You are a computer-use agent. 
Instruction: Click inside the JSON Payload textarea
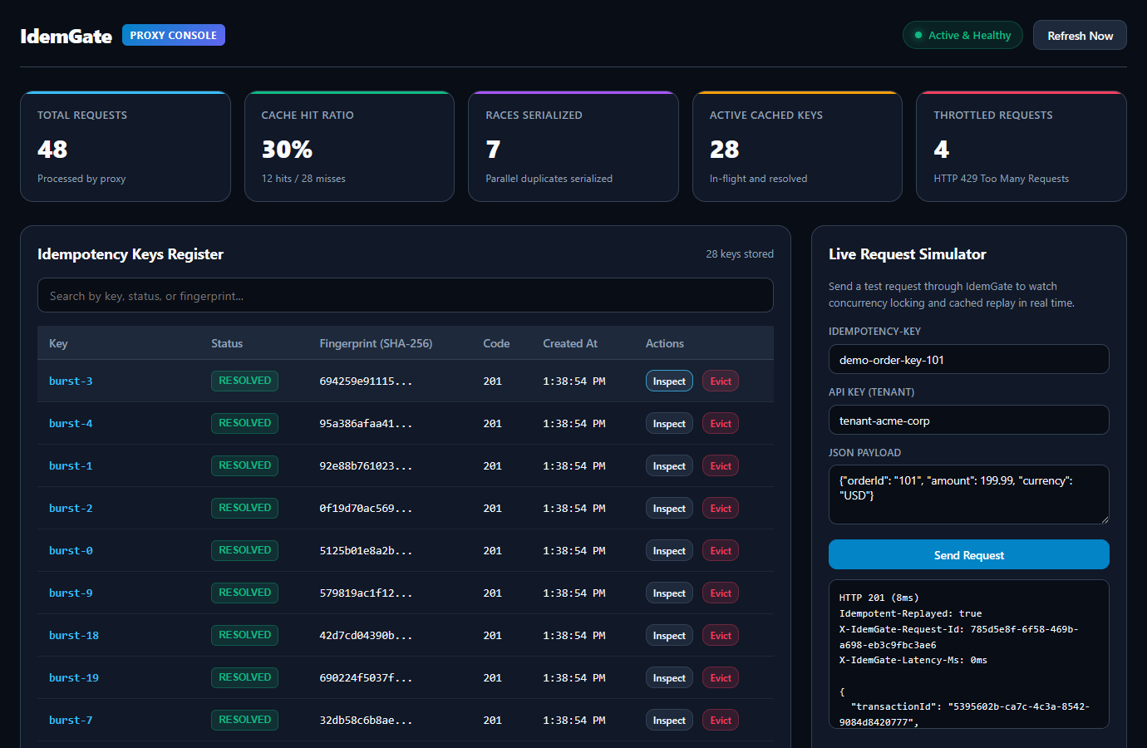click(969, 495)
